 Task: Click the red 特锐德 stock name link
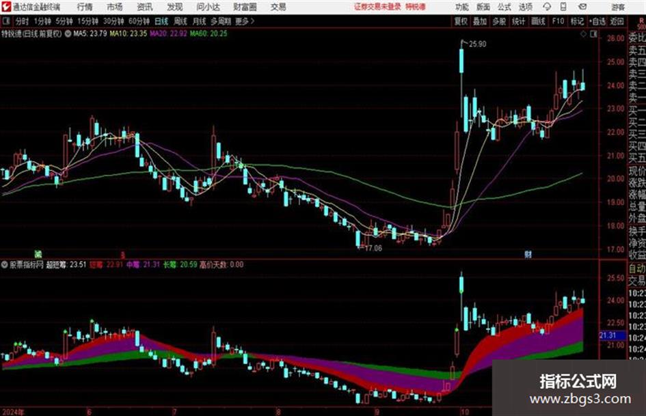pos(416,7)
